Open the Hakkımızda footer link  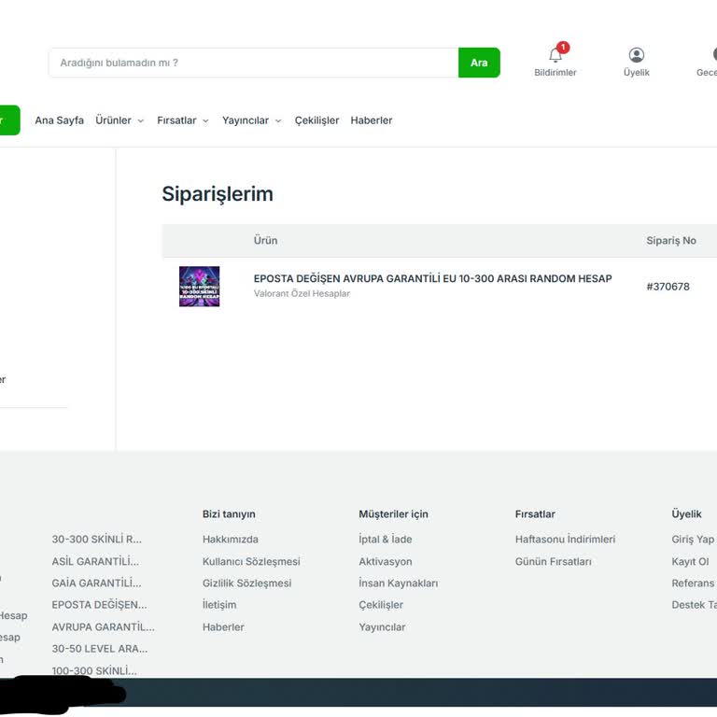coord(231,540)
